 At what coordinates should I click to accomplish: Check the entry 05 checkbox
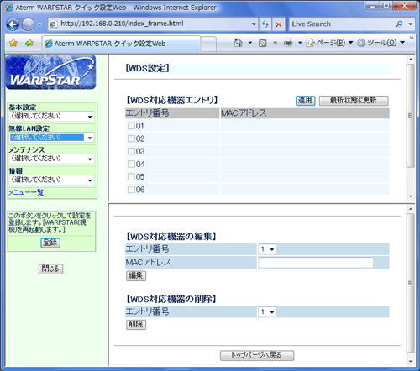coord(131,177)
